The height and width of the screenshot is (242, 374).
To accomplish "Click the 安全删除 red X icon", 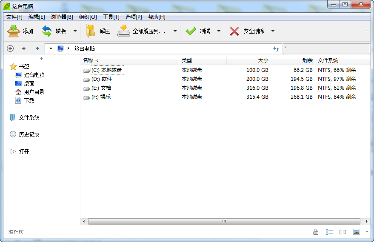I will 234,31.
